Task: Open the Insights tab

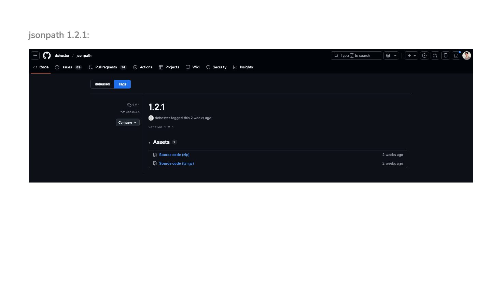Action: 243,67
